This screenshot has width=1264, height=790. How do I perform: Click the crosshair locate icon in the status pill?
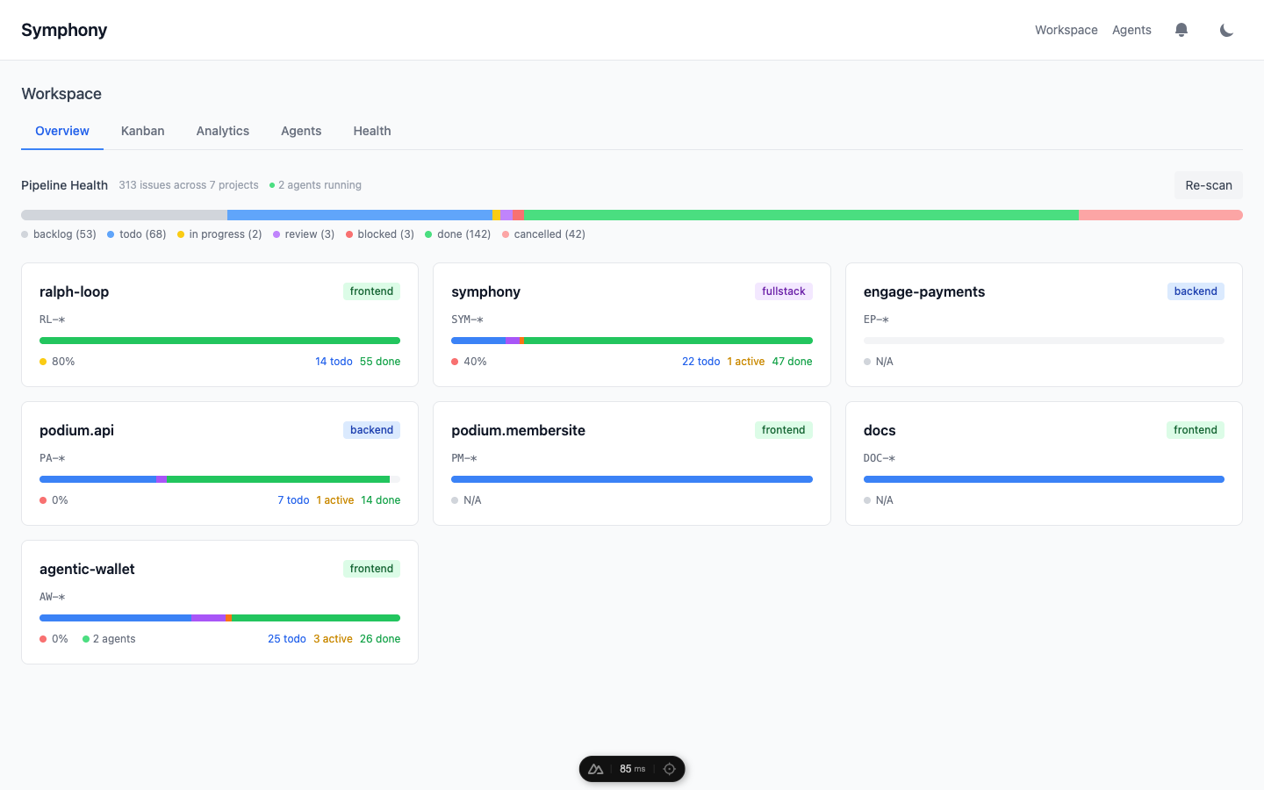click(x=669, y=768)
